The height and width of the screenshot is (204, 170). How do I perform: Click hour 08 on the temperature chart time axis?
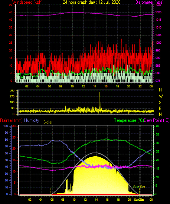(63, 200)
